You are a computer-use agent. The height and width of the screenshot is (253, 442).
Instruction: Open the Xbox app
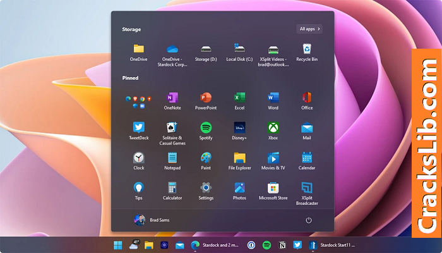tap(273, 131)
